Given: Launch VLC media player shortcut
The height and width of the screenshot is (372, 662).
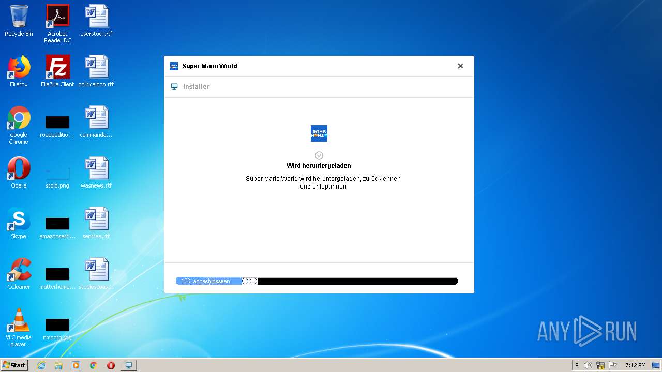Looking at the screenshot, I should [19, 328].
